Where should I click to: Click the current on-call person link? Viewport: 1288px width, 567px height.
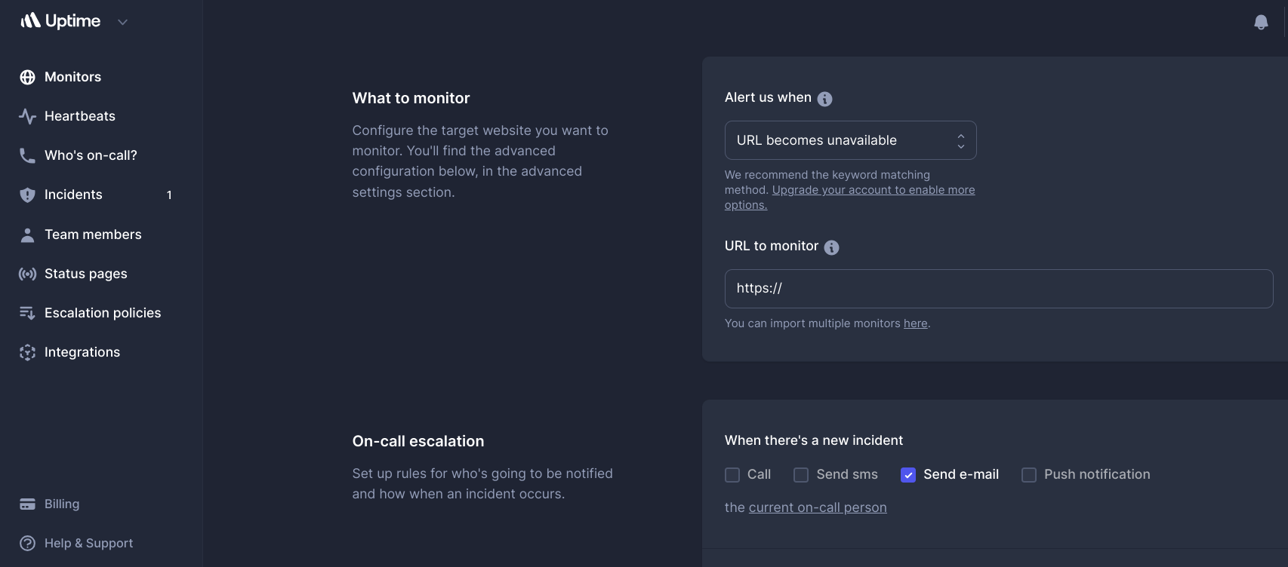pos(818,507)
